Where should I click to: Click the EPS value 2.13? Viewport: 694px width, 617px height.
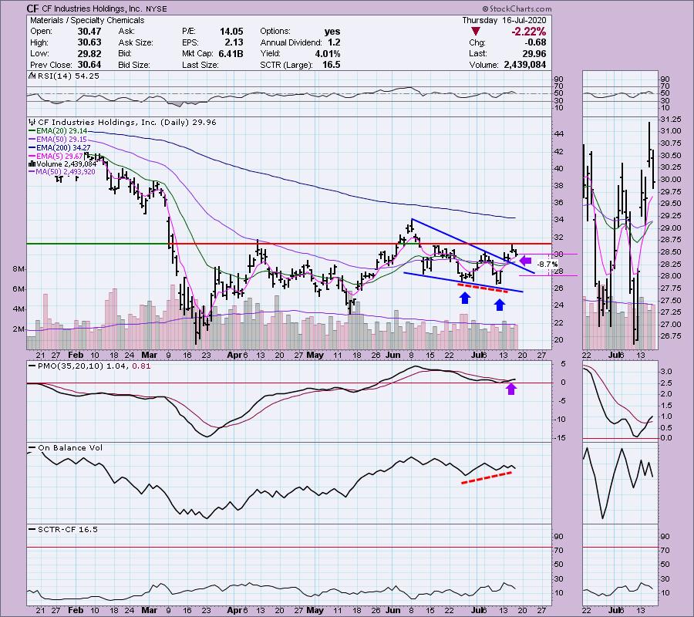pos(234,42)
